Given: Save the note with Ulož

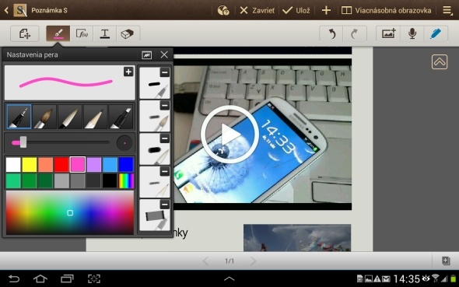Looking at the screenshot, I should 296,11.
